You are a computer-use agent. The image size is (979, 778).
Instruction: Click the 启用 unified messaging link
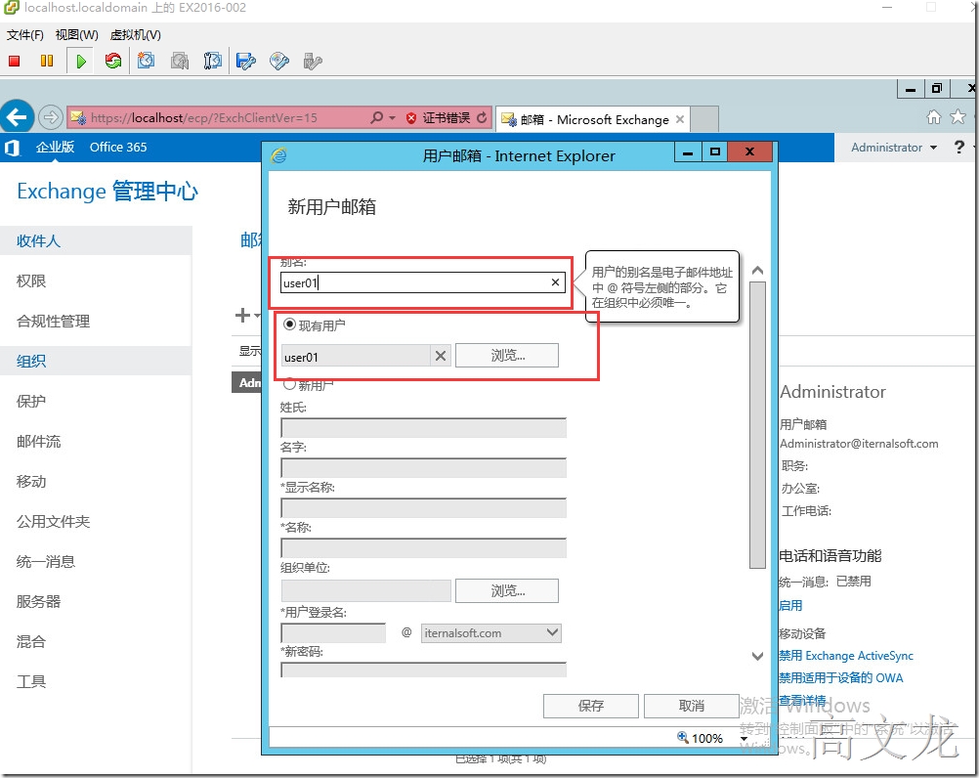(790, 606)
